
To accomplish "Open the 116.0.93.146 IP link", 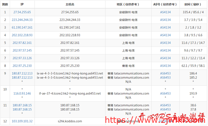I will pos(22,94).
